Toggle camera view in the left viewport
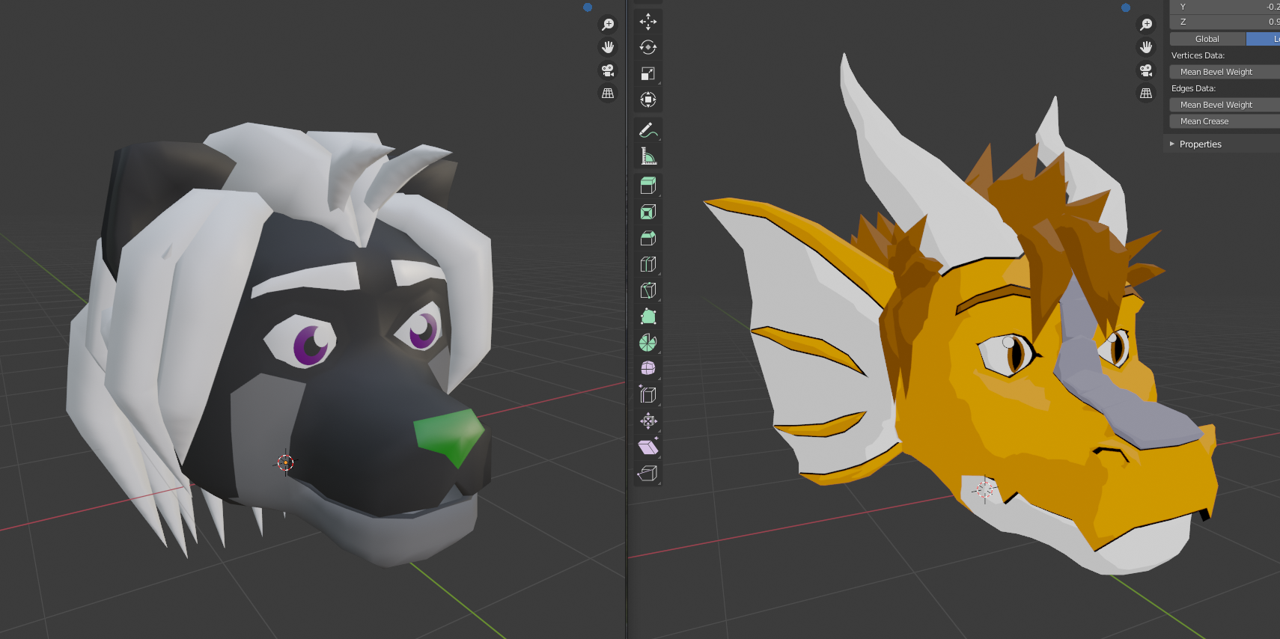Viewport: 1280px width, 639px height. (608, 70)
